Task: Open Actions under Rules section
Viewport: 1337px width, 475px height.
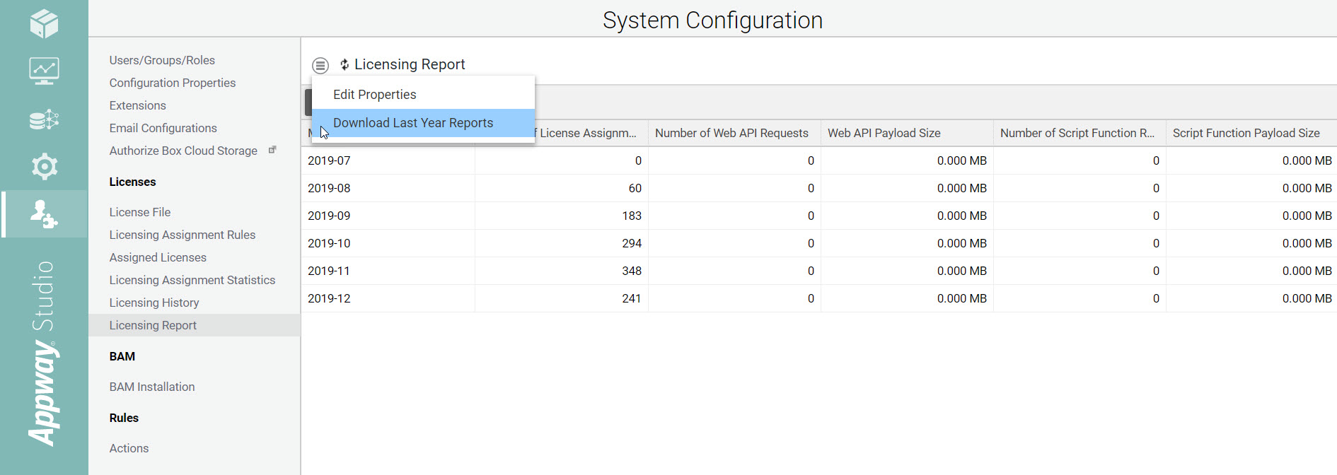Action: tap(129, 449)
